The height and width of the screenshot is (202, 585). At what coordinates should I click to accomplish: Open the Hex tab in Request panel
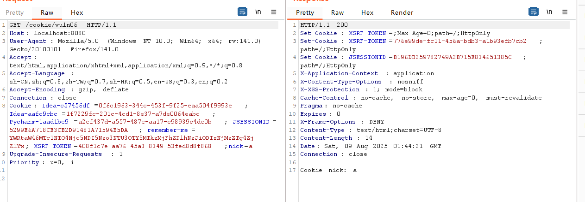click(x=77, y=12)
